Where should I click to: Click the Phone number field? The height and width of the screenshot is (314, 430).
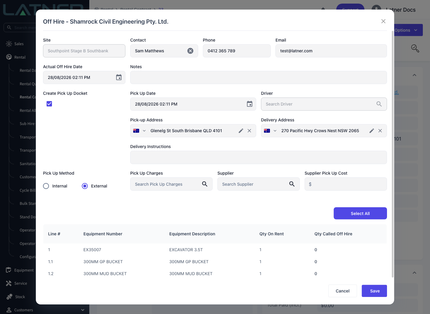pyautogui.click(x=237, y=51)
